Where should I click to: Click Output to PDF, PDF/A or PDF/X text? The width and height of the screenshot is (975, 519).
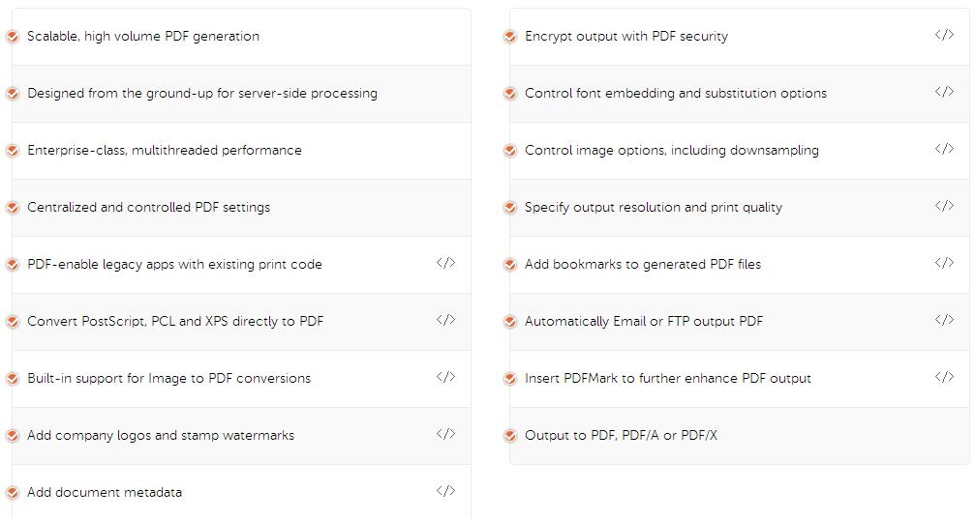coord(621,435)
